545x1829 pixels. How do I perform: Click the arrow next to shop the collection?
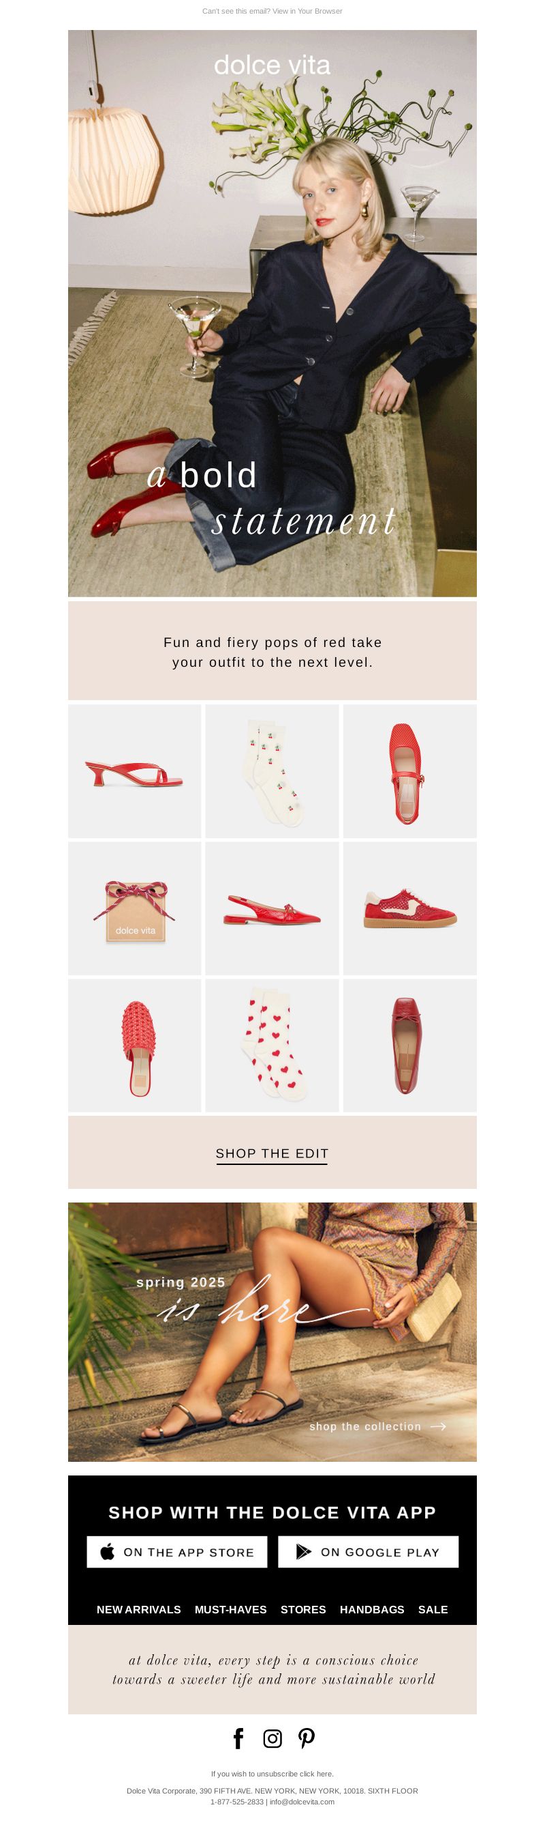point(438,1426)
